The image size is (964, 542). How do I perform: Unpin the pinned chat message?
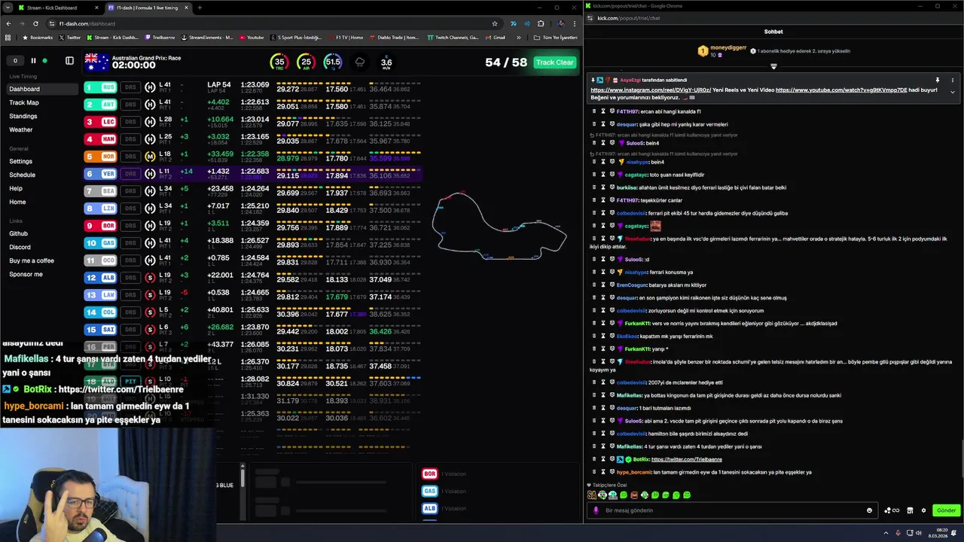click(x=938, y=80)
